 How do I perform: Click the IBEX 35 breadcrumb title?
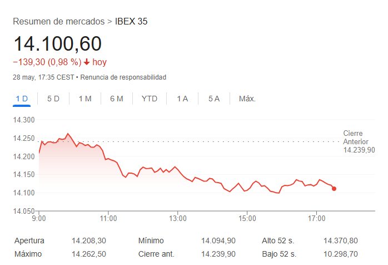(131, 22)
